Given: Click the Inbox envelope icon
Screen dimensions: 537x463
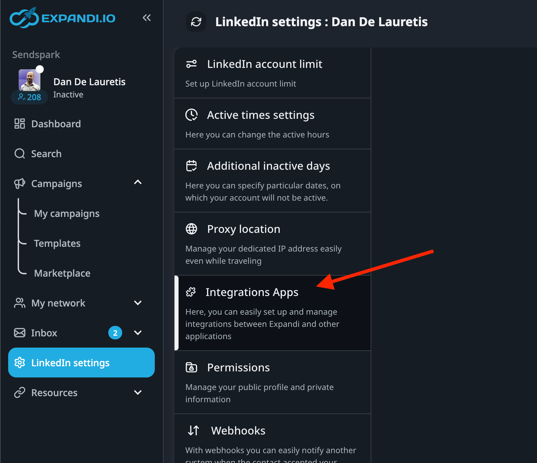Looking at the screenshot, I should click(20, 333).
